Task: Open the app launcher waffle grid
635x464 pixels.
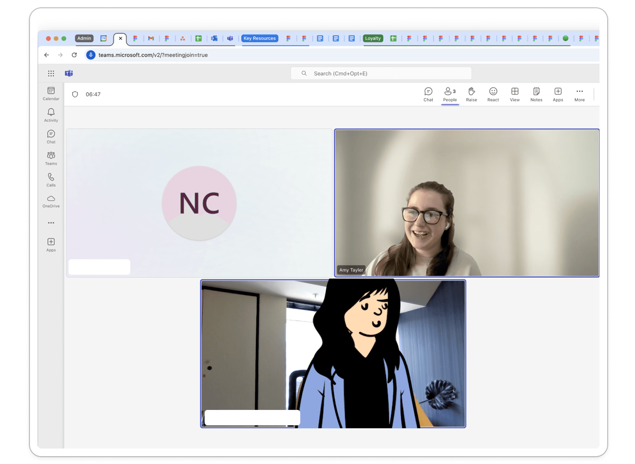Action: (x=51, y=73)
